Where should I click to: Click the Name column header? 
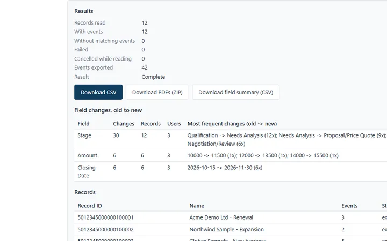[x=197, y=206]
